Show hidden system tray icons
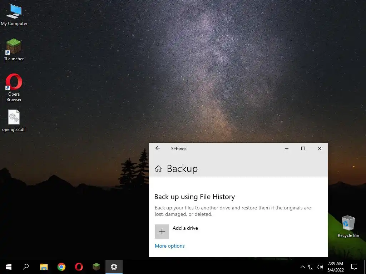This screenshot has width=366, height=274. tap(302, 267)
